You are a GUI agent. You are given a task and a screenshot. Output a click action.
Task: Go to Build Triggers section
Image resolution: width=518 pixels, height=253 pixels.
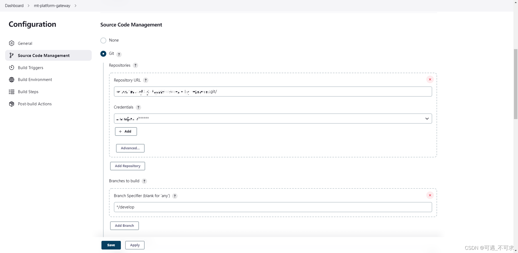[48, 68]
